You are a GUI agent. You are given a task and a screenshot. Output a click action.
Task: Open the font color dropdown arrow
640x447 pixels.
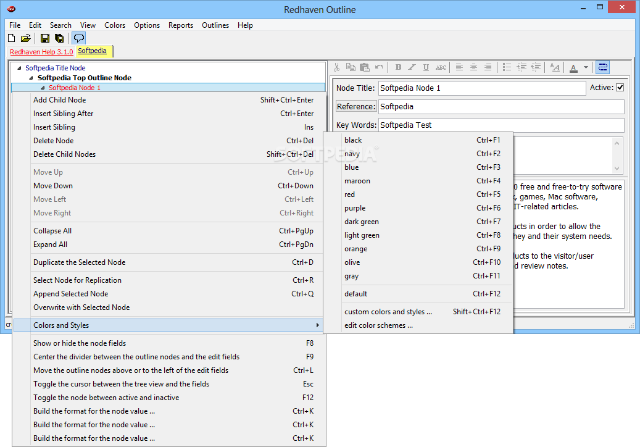(x=586, y=67)
